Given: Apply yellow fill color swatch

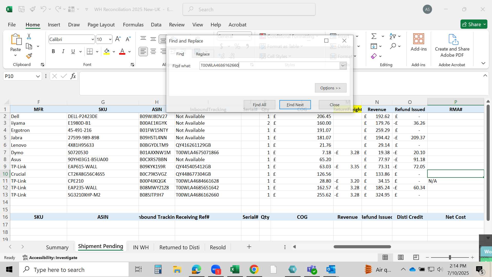Looking at the screenshot, I should (x=107, y=52).
